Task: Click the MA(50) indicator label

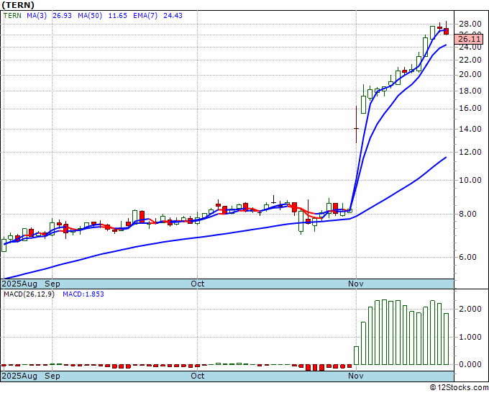Action: tap(90, 16)
